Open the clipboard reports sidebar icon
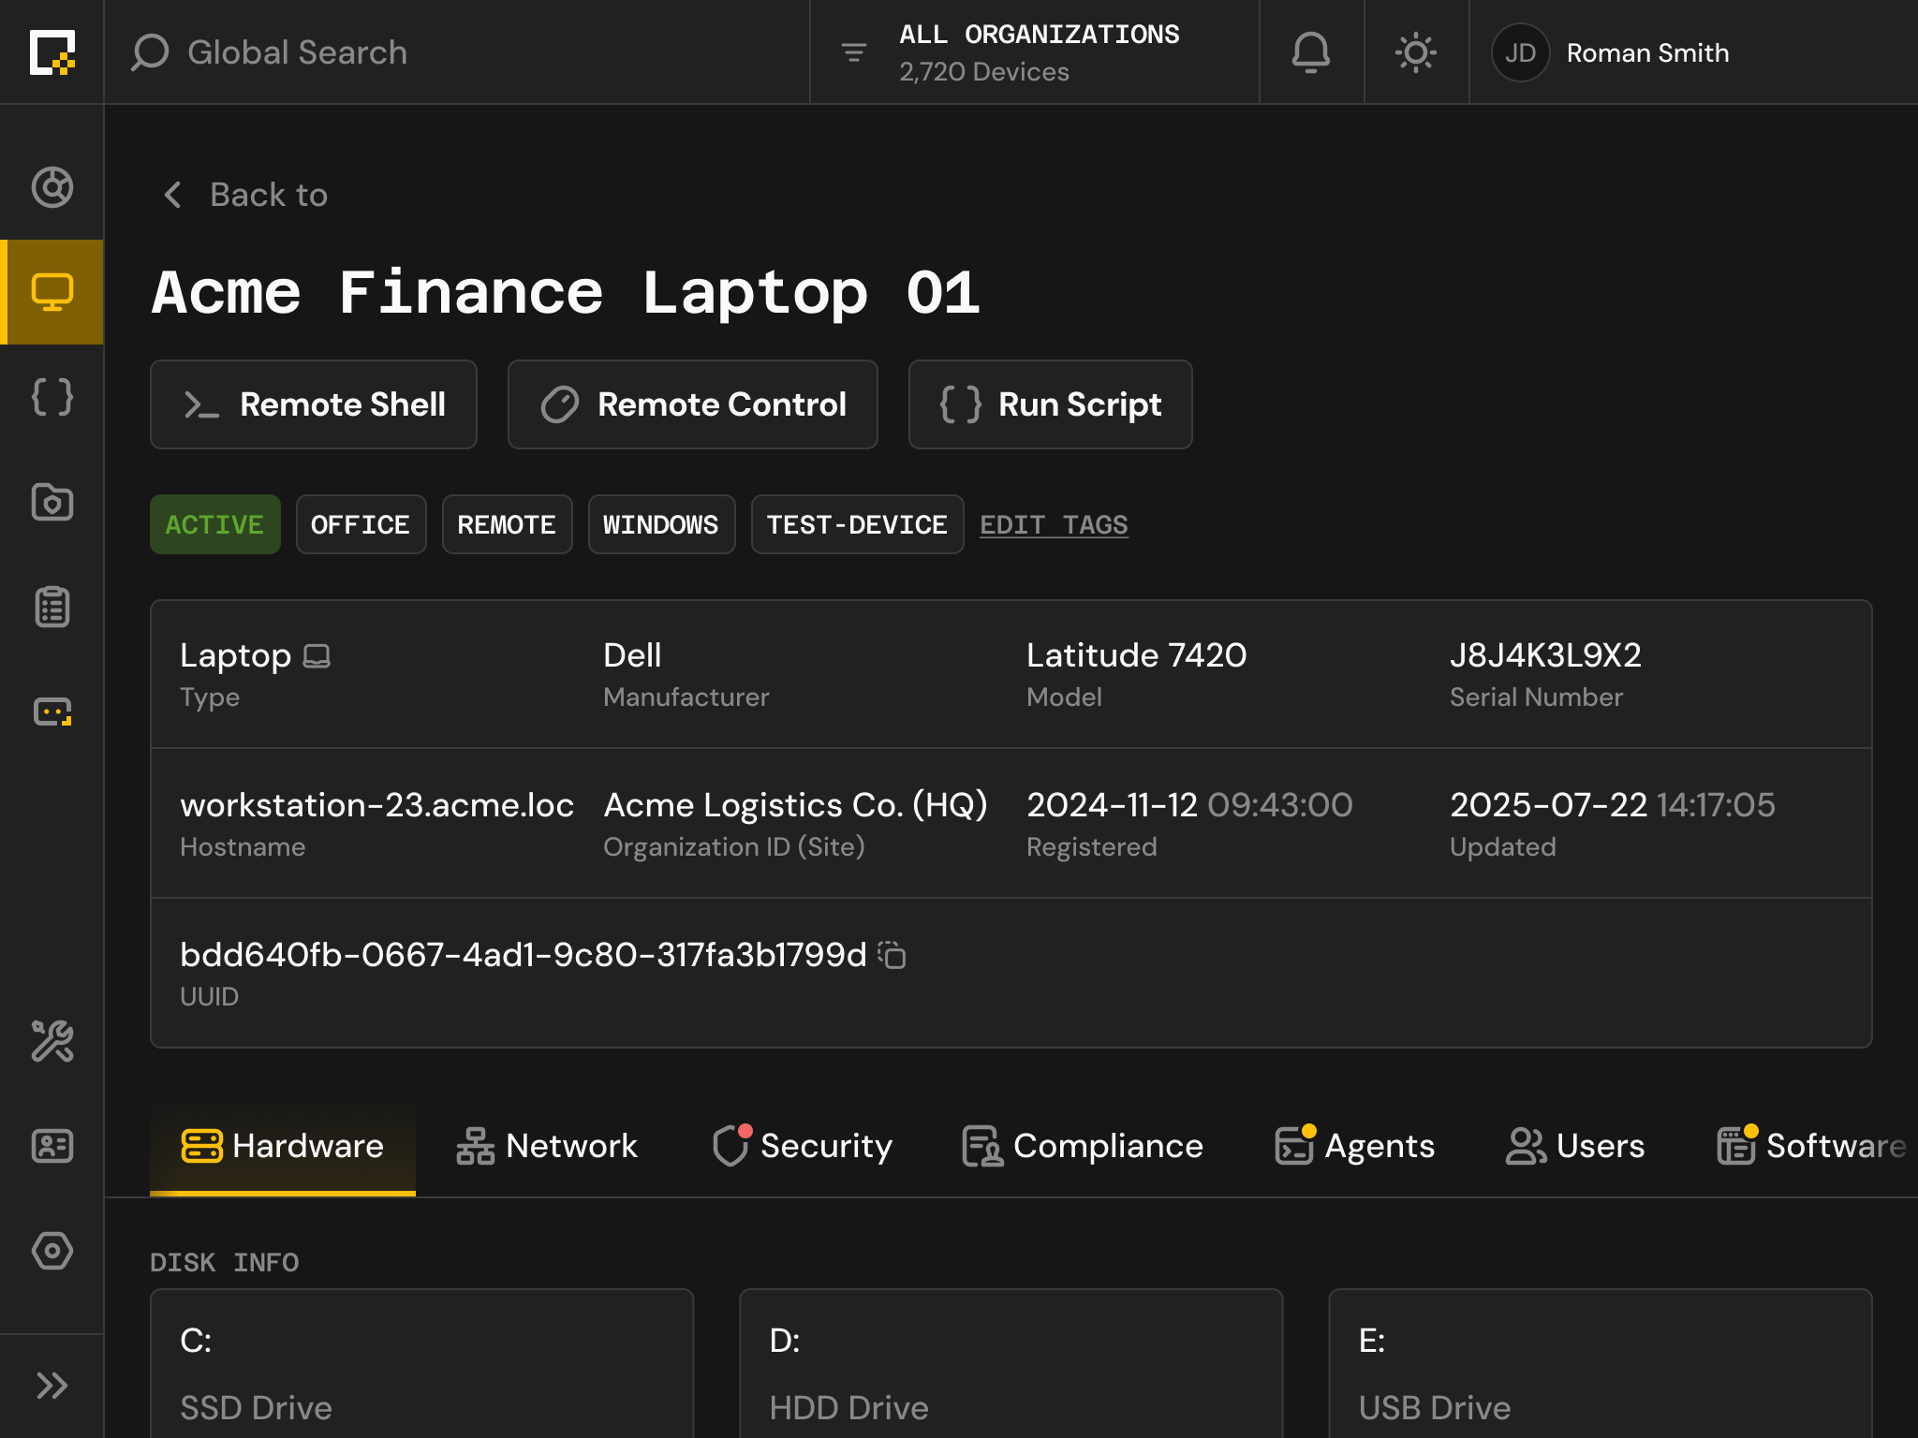This screenshot has height=1438, width=1918. point(52,608)
